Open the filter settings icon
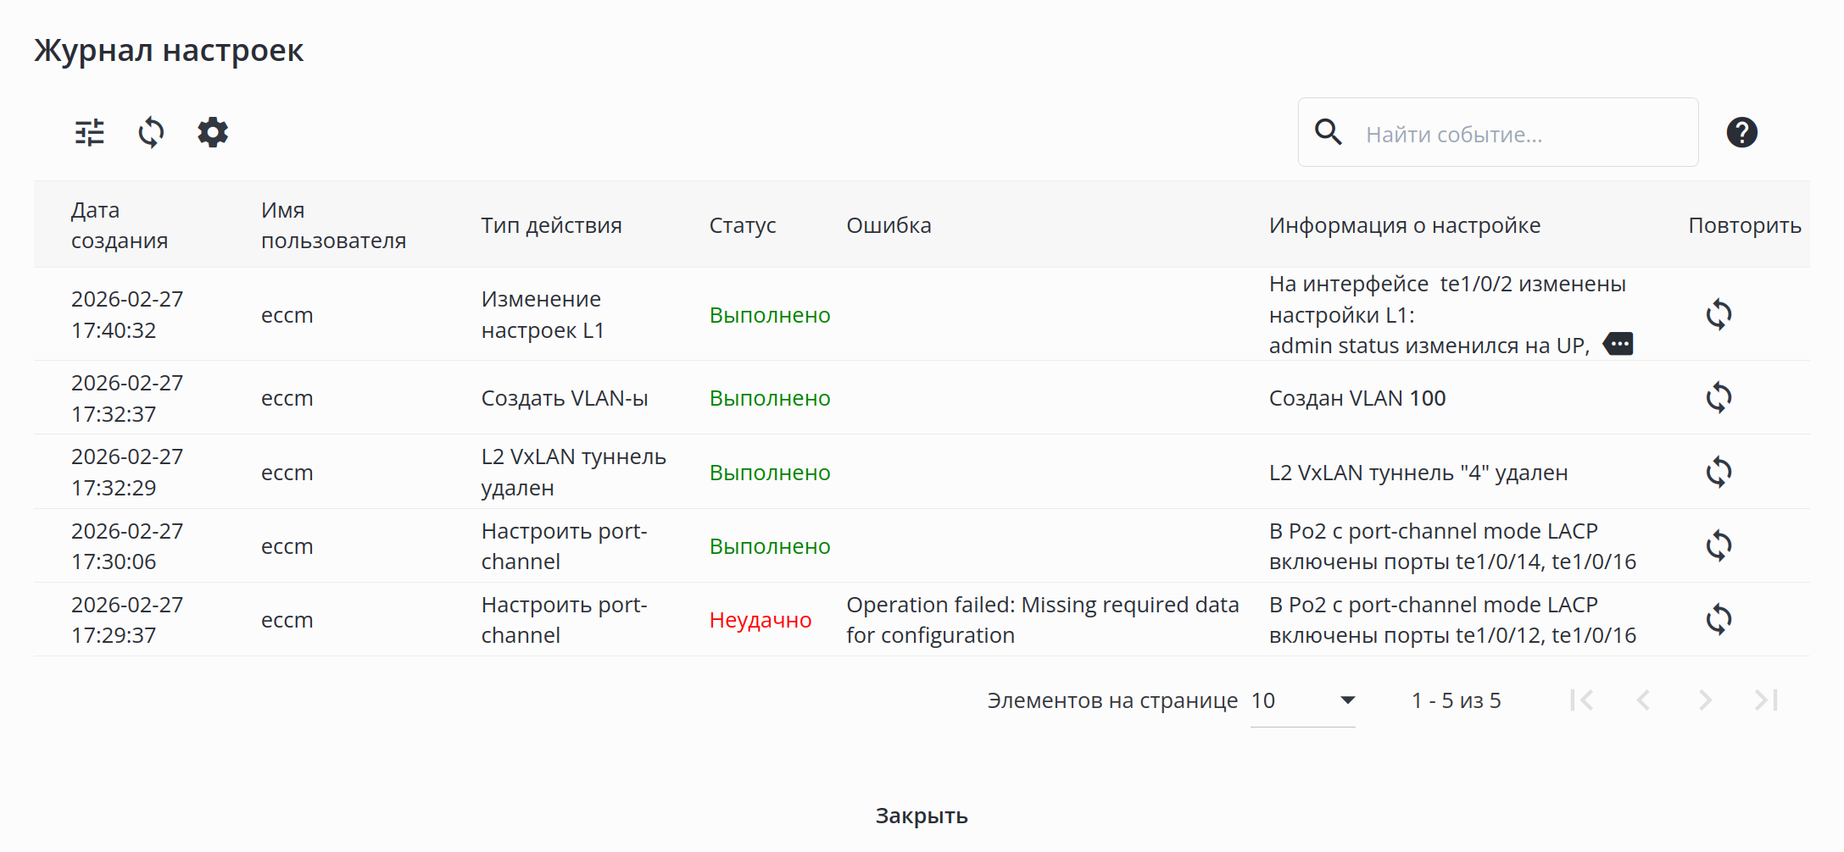Screen dimensions: 1844x852 coord(90,133)
